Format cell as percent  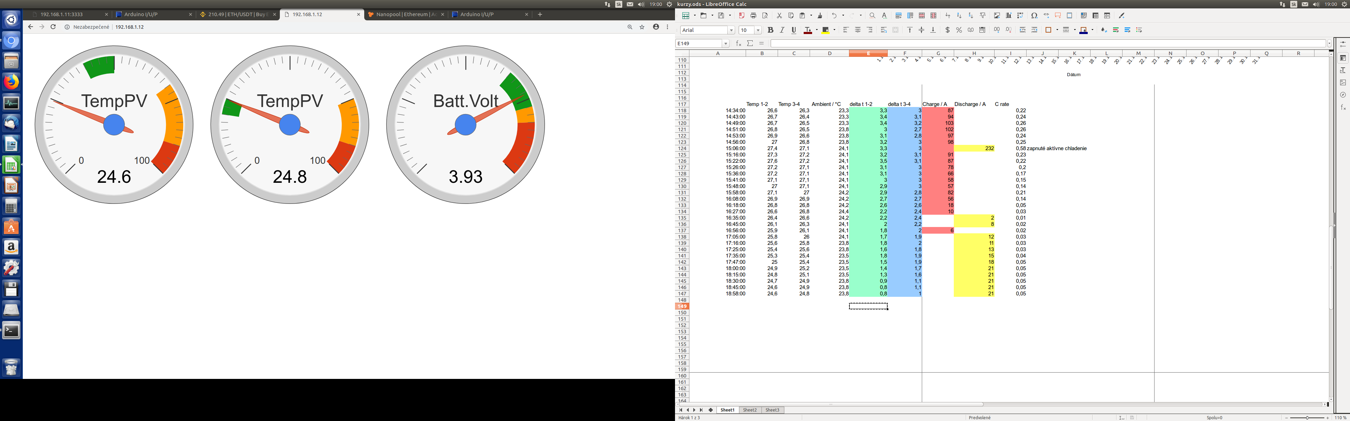[959, 30]
